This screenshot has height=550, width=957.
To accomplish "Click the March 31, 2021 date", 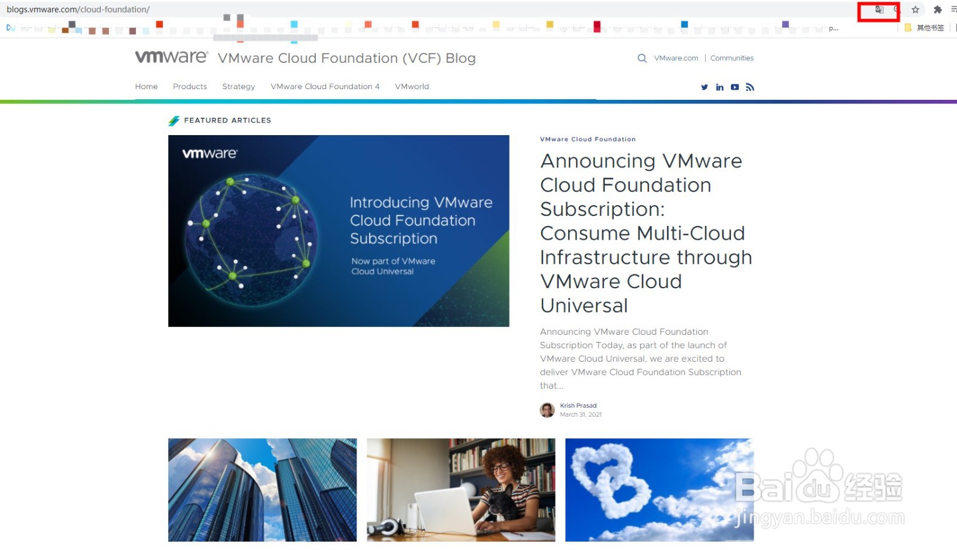I will click(581, 415).
